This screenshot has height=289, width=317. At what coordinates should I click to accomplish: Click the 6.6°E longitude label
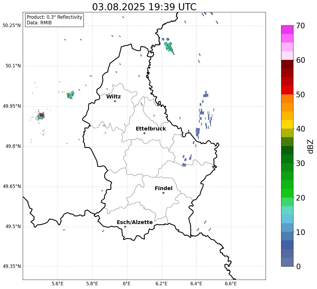click(x=231, y=284)
